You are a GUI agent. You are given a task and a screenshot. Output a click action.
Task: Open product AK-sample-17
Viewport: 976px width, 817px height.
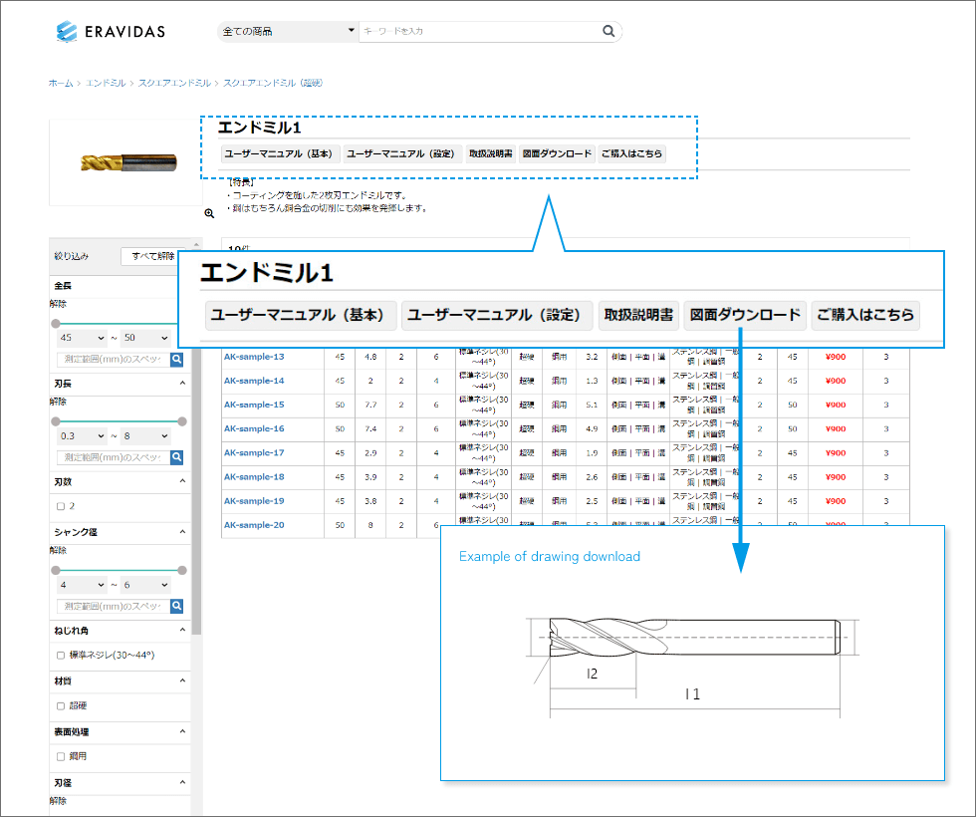point(254,452)
